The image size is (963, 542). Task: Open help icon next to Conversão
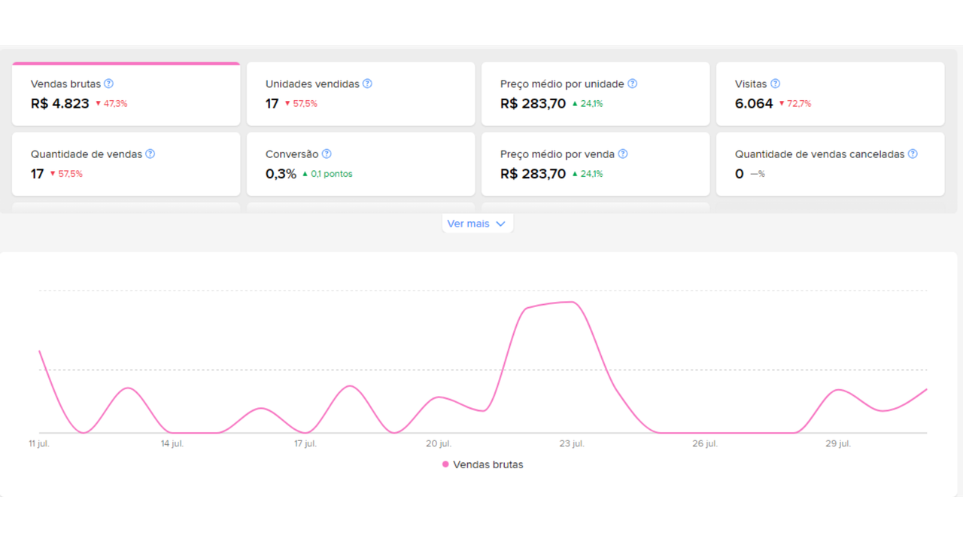coord(327,154)
